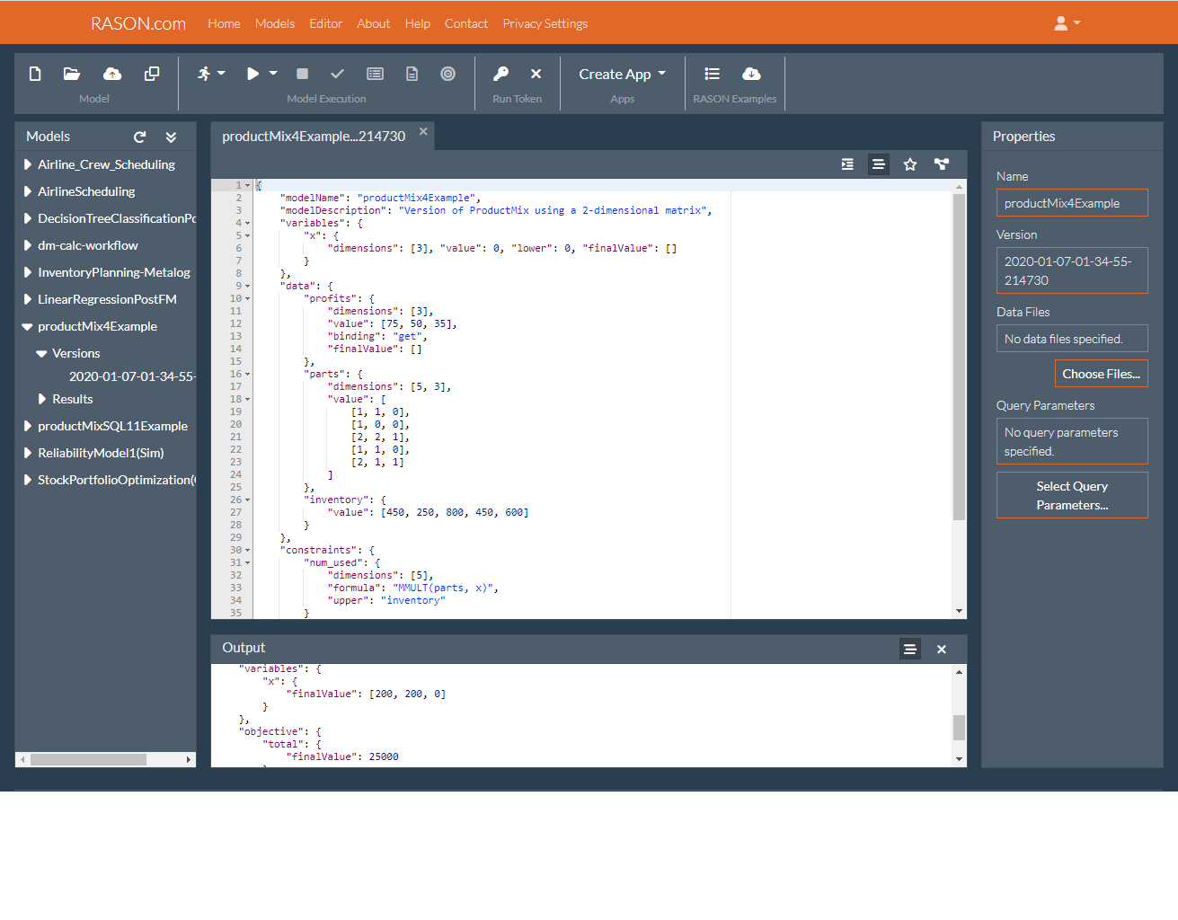Toggle the Output panel lines button
The image size is (1178, 920).
(x=909, y=649)
